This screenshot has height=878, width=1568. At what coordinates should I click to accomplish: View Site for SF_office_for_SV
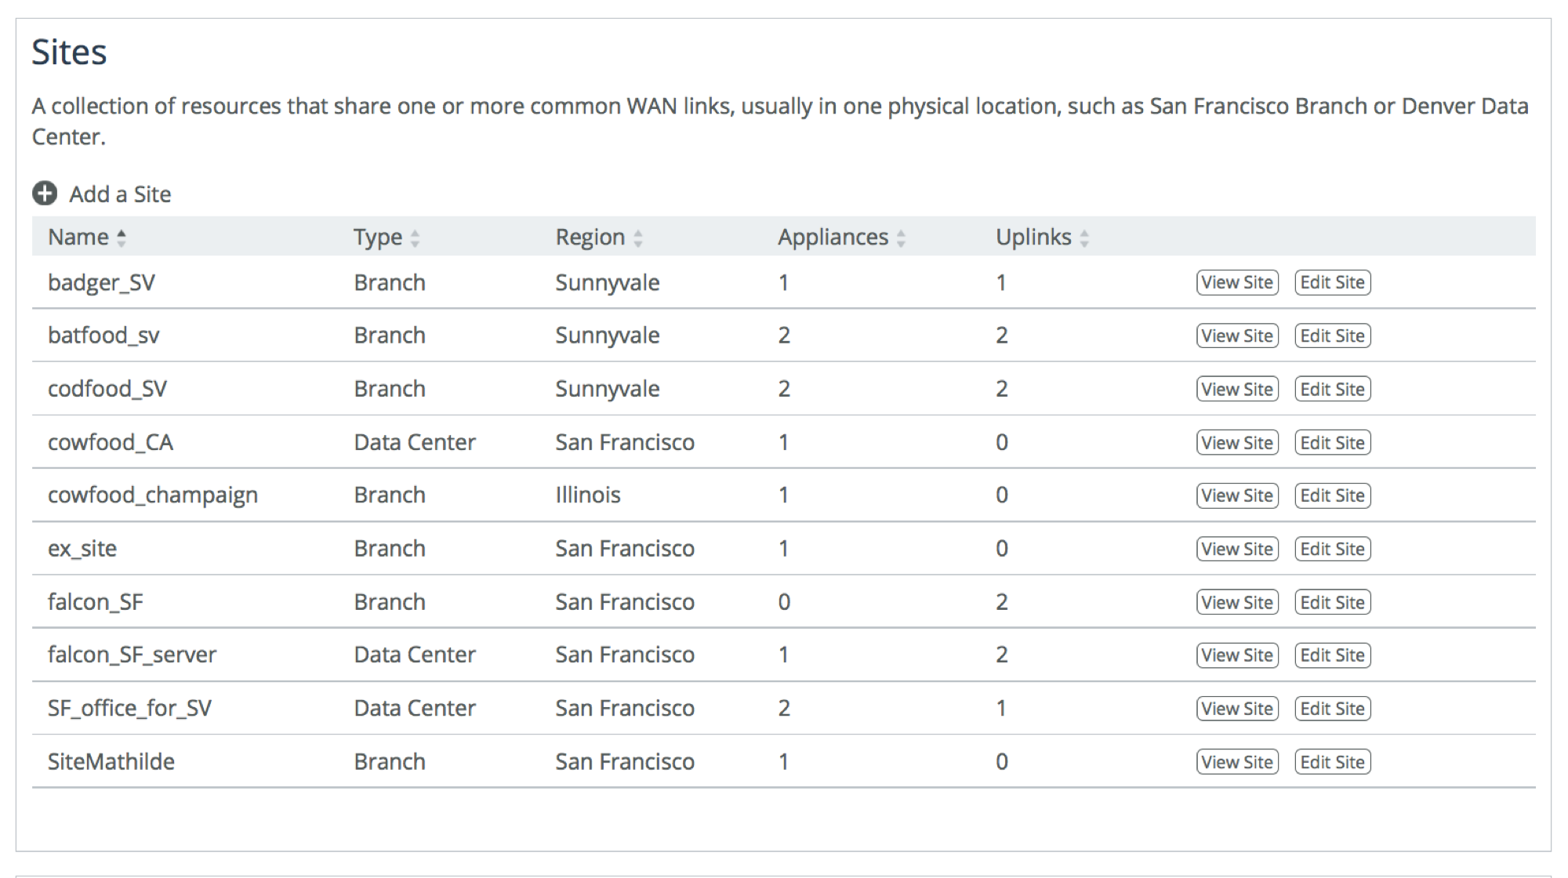[1236, 709]
